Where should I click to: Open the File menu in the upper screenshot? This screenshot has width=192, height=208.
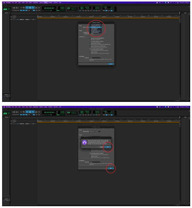coord(13,2)
